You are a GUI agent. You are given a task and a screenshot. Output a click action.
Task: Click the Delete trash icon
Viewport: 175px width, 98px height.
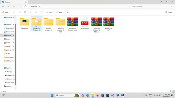pyautogui.click(x=42, y=12)
